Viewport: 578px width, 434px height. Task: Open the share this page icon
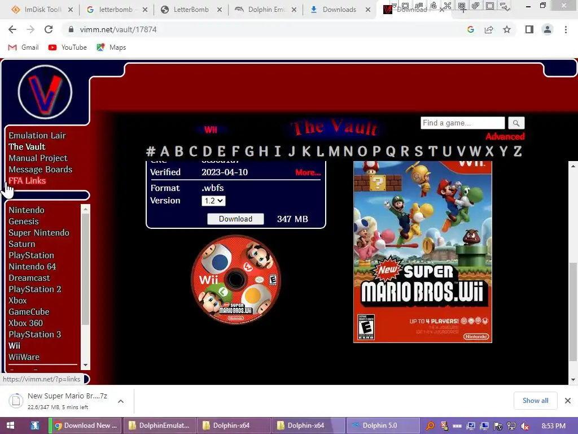click(489, 29)
